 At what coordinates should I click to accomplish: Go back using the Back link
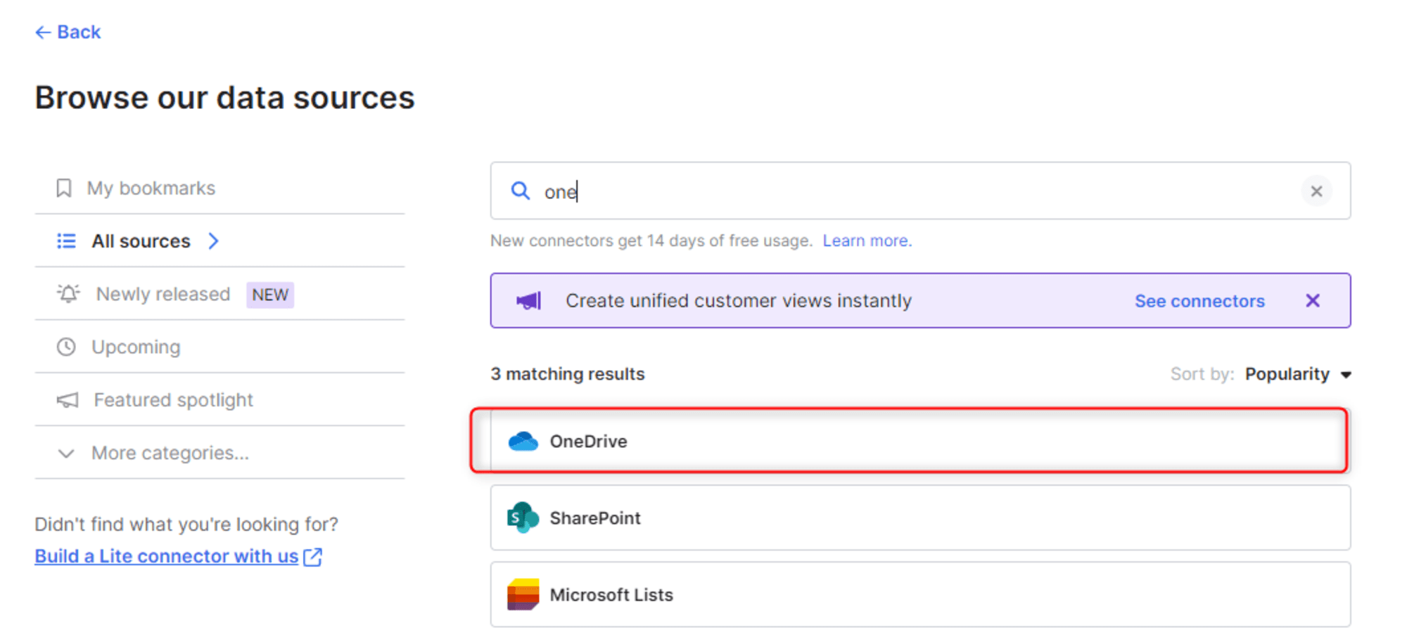68,32
